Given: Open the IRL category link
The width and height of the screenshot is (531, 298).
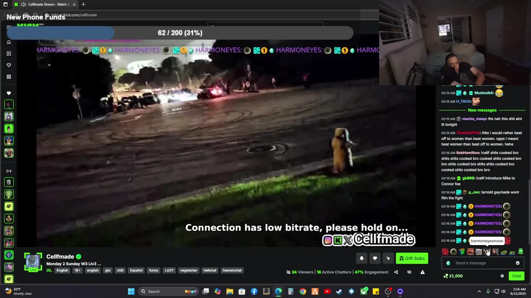Looking at the screenshot, I should [49, 271].
